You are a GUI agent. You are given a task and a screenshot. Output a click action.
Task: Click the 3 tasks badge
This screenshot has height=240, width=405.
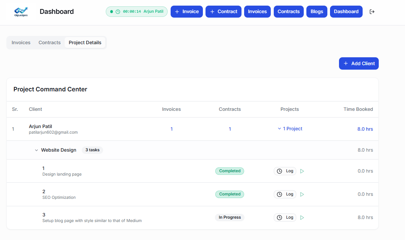click(x=92, y=150)
